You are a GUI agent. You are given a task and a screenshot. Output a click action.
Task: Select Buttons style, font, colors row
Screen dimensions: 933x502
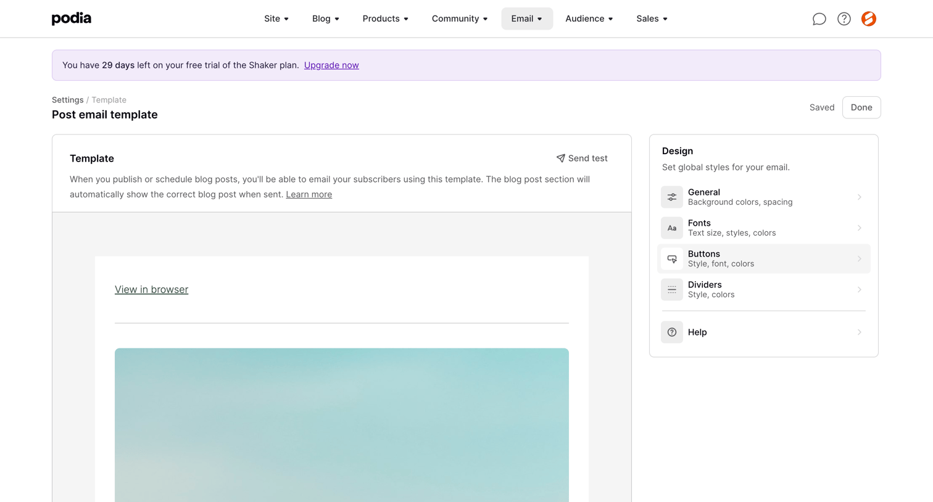coord(764,259)
